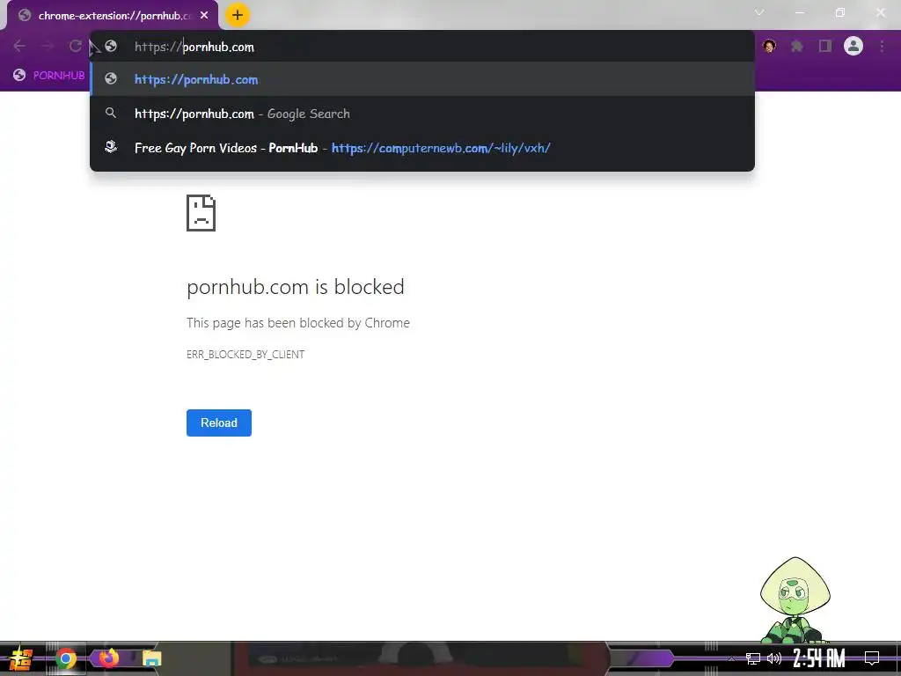The image size is (901, 676).
Task: Click 'This page has been blocked by Chrome'
Action: point(298,323)
